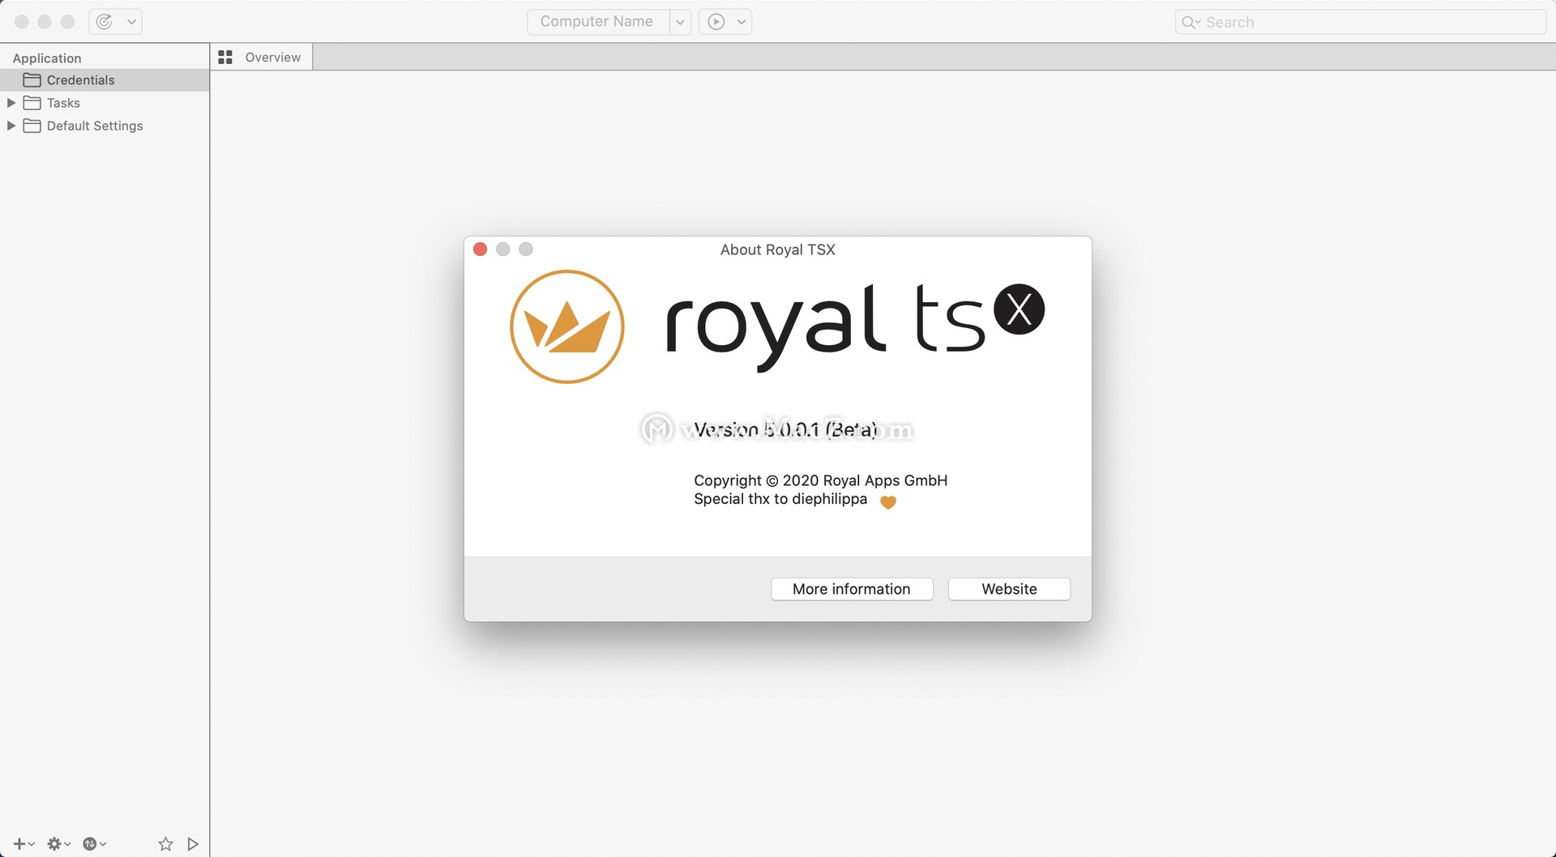Open the dropdown beside the play icon
Image resolution: width=1556 pixels, height=857 pixels.
point(742,22)
